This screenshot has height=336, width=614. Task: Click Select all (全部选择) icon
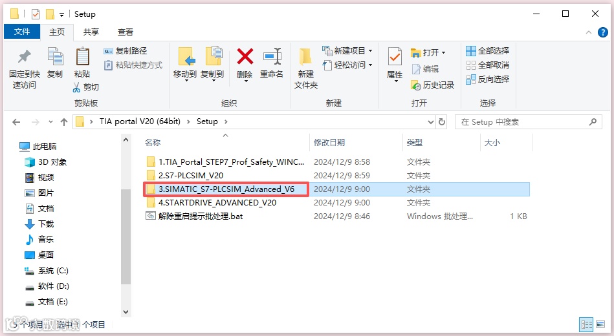(470, 51)
